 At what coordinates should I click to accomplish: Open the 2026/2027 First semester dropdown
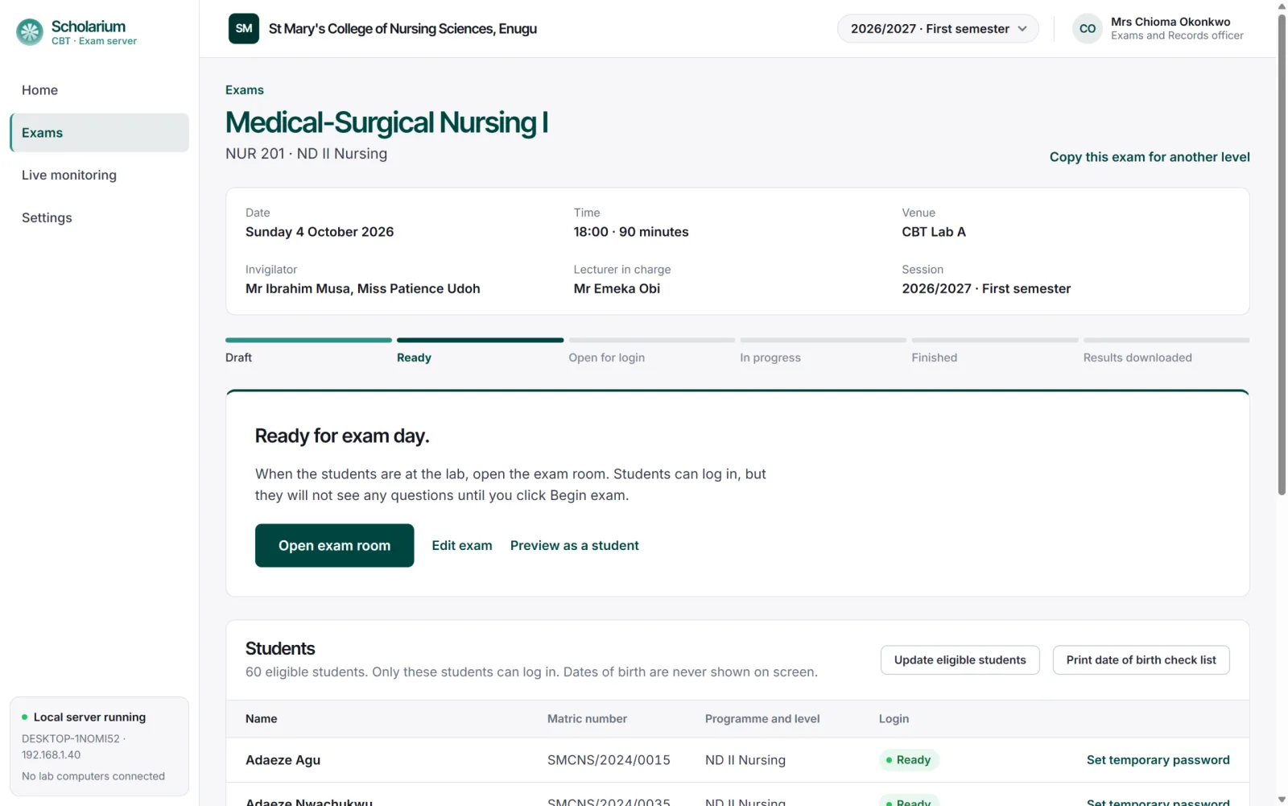click(x=938, y=28)
